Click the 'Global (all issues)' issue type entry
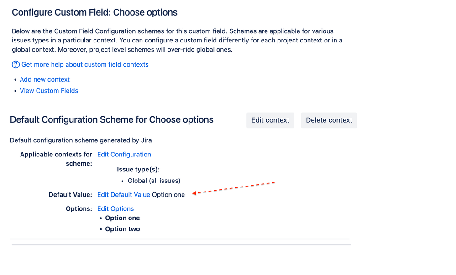The image size is (456, 275). click(x=154, y=181)
